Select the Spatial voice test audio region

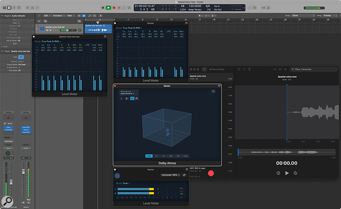pos(98,29)
